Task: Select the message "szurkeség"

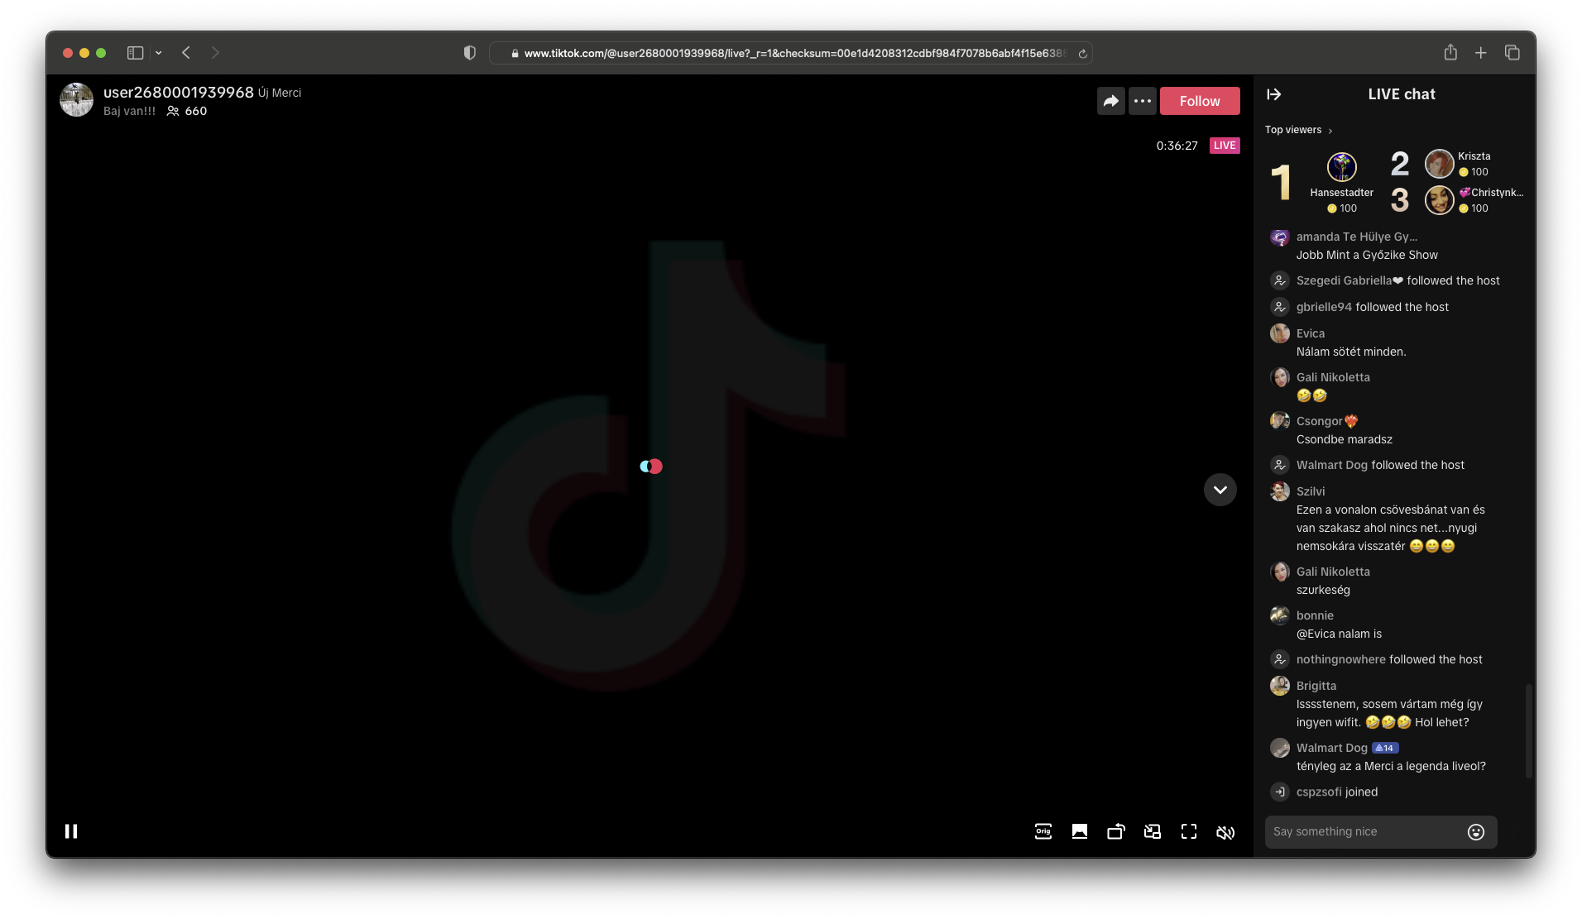Action: pyautogui.click(x=1323, y=590)
